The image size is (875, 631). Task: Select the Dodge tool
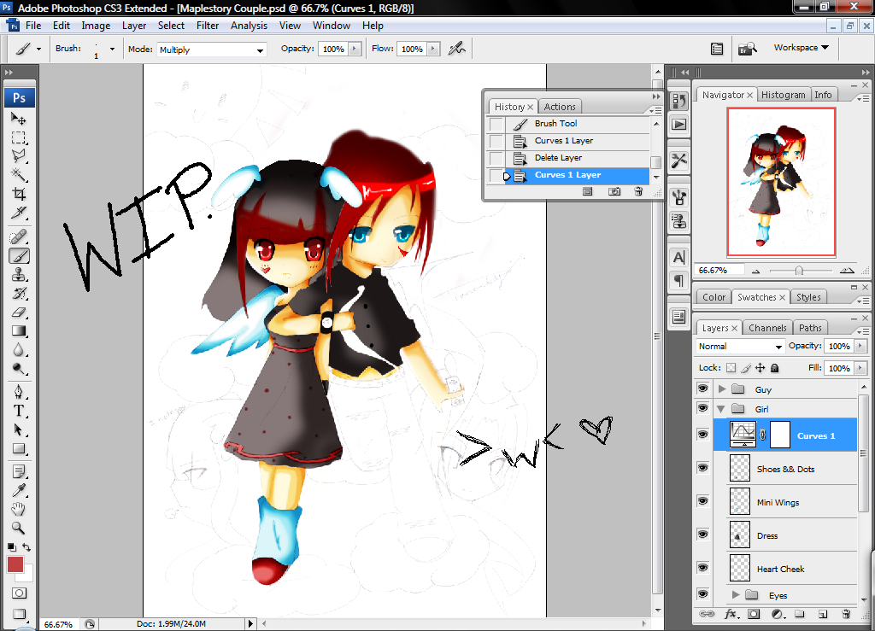point(19,369)
